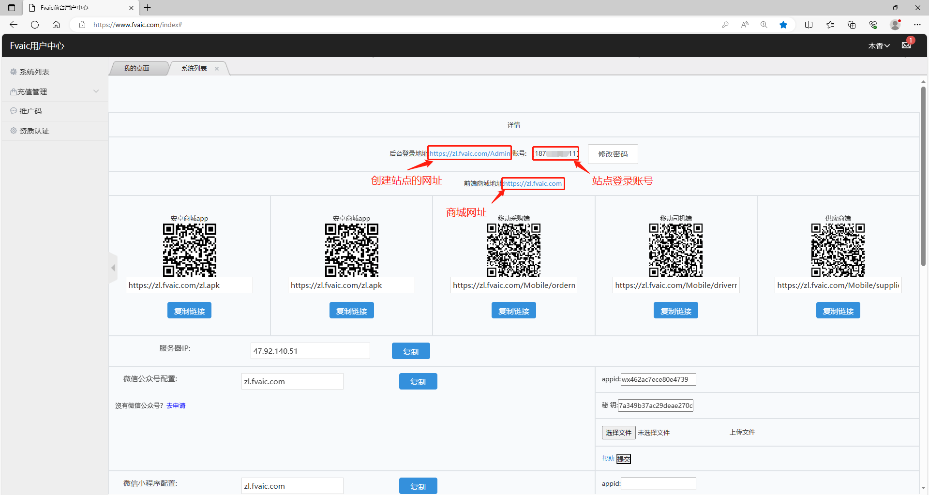Screen dimensions: 929x495
Task: Switch to the 我的桌面 tab
Action: [136, 69]
